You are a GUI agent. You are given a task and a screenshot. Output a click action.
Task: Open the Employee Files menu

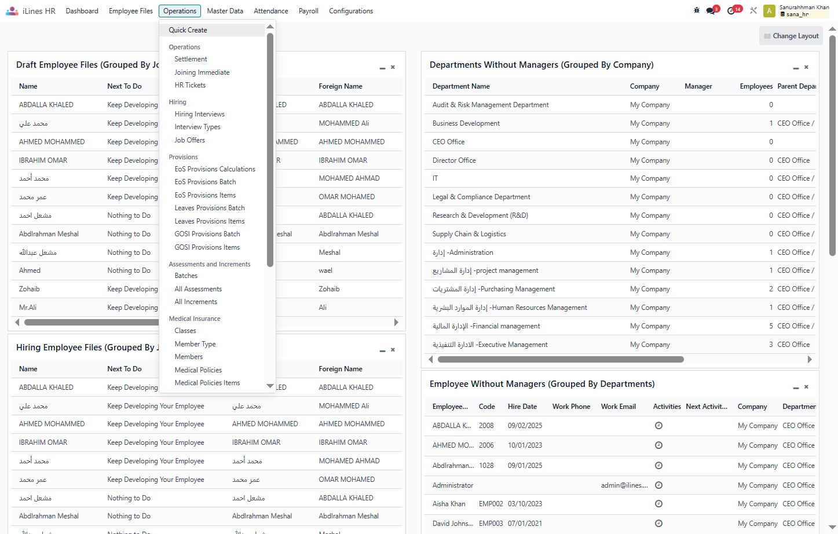point(131,11)
